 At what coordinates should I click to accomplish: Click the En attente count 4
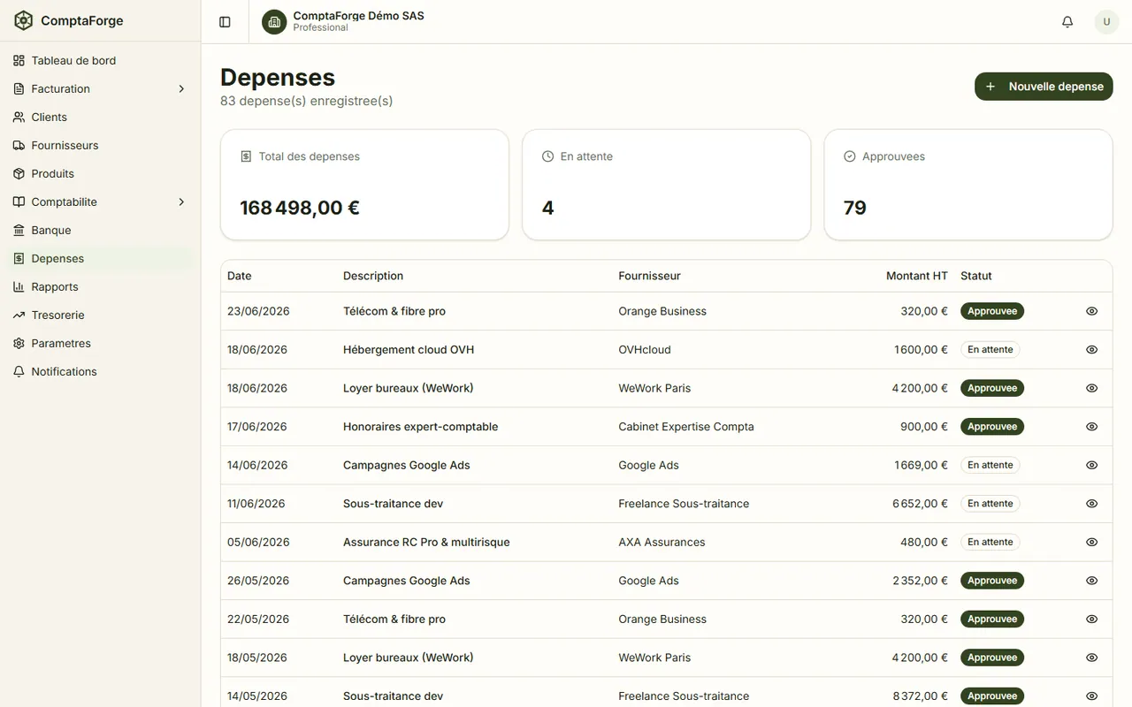coord(548,208)
